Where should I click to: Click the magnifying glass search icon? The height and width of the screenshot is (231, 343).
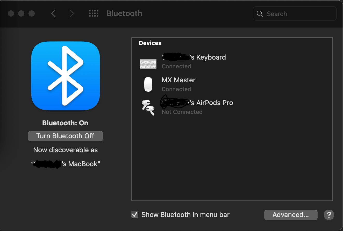260,13
